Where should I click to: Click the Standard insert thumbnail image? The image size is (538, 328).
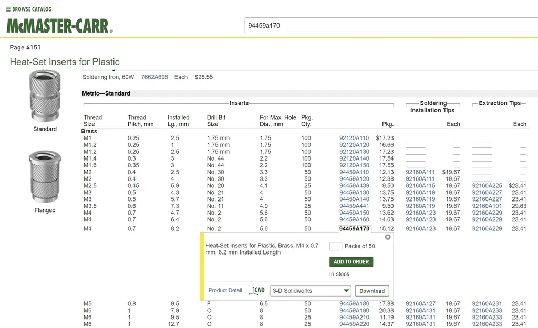(45, 96)
